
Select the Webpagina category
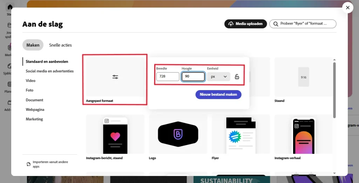tap(35, 109)
